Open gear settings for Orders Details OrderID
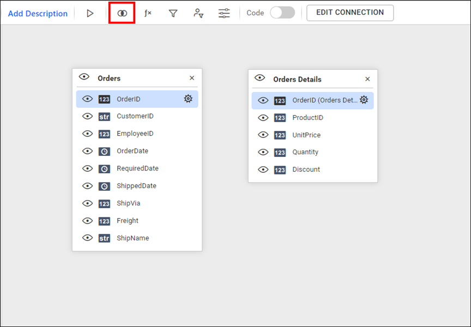This screenshot has height=327, width=471. (364, 100)
